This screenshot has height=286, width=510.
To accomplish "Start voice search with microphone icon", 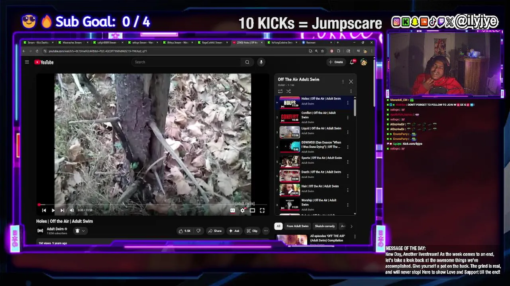I will [x=261, y=62].
